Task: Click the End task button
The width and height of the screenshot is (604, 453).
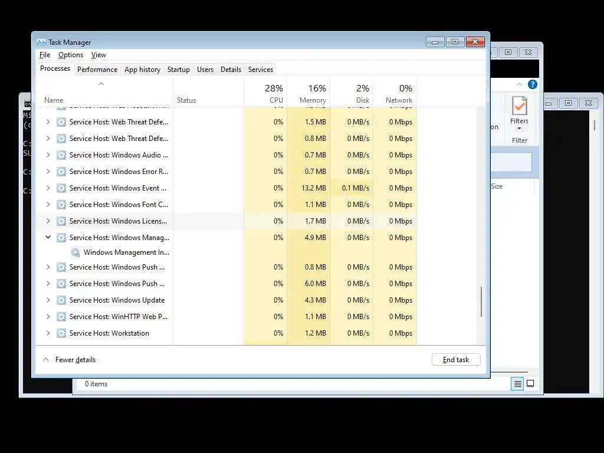Action: (x=456, y=360)
